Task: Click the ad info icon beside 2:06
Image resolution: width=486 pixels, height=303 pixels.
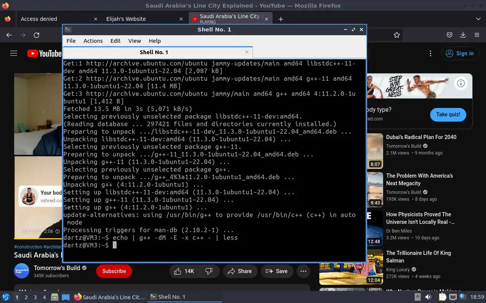Action: click(x=58, y=231)
